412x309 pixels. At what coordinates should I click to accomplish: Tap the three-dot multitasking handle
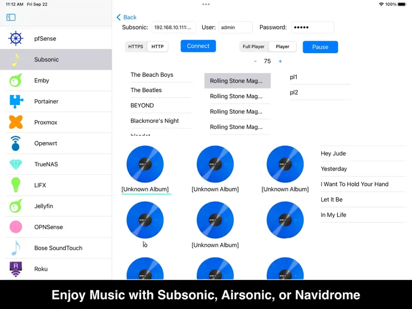(x=206, y=4)
